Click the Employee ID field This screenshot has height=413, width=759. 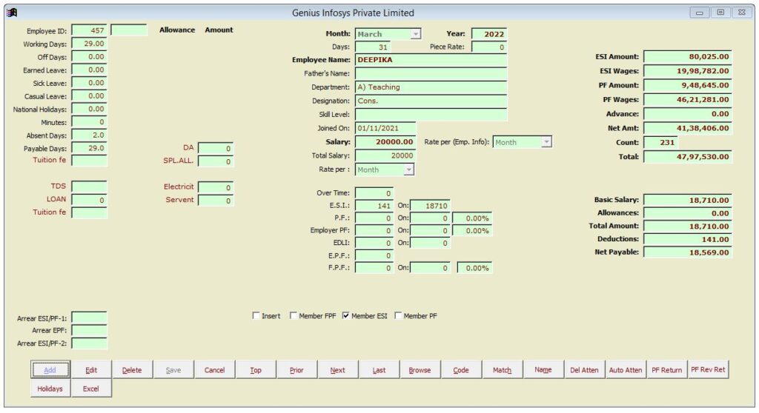89,30
